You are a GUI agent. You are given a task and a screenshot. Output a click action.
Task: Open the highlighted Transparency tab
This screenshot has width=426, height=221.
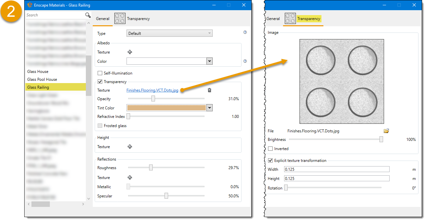click(x=308, y=19)
